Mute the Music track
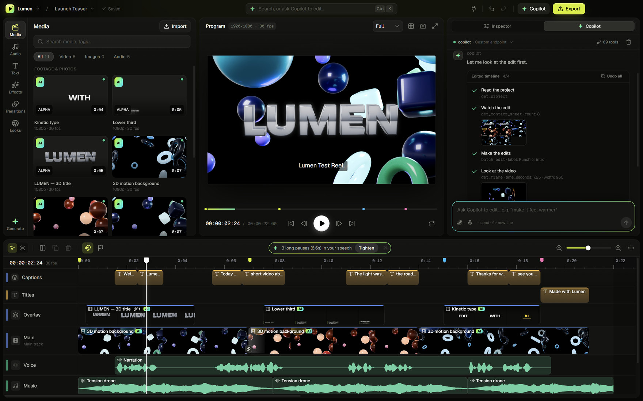Viewport: 643px width, 401px height. pos(15,386)
